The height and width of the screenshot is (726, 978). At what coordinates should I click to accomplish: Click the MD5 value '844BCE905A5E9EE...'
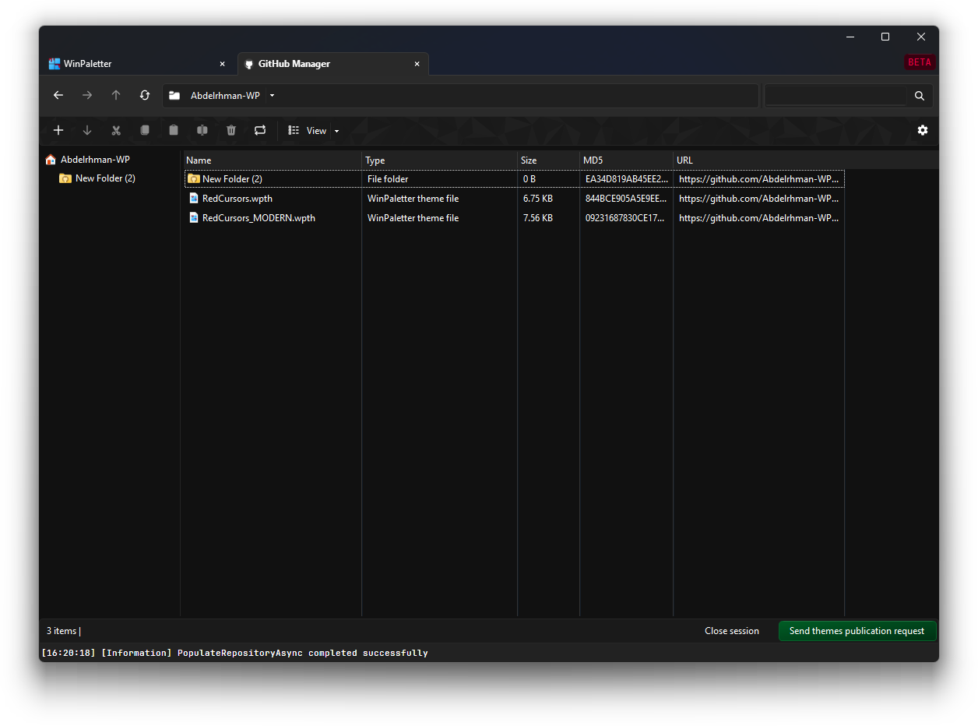(x=627, y=199)
